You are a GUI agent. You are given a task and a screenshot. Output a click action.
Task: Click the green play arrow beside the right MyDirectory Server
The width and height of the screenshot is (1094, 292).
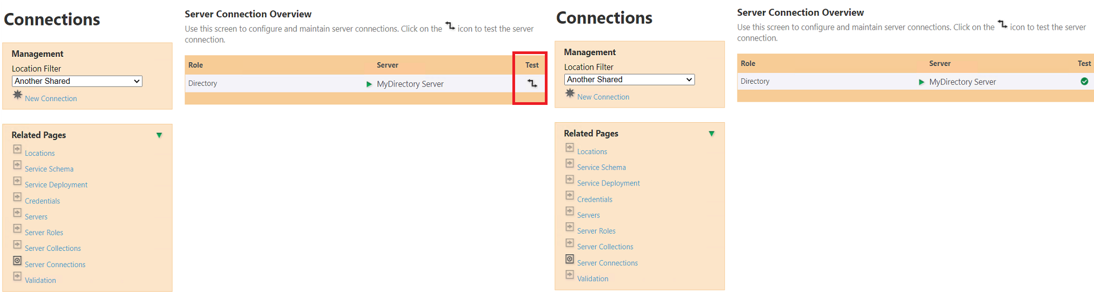point(921,82)
